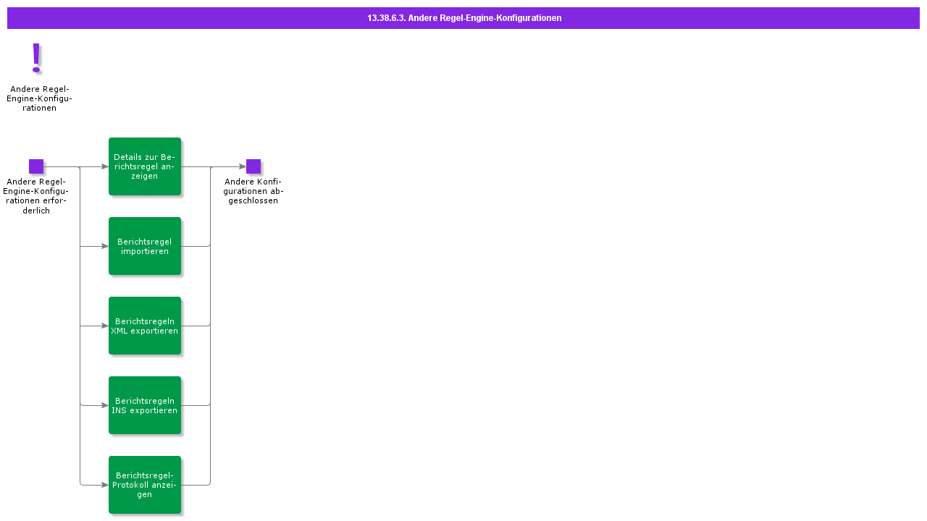Viewport: 927px width, 521px height.
Task: Open 'Details zur Berichtsregel anzeigen' process box
Action: pyautogui.click(x=145, y=166)
